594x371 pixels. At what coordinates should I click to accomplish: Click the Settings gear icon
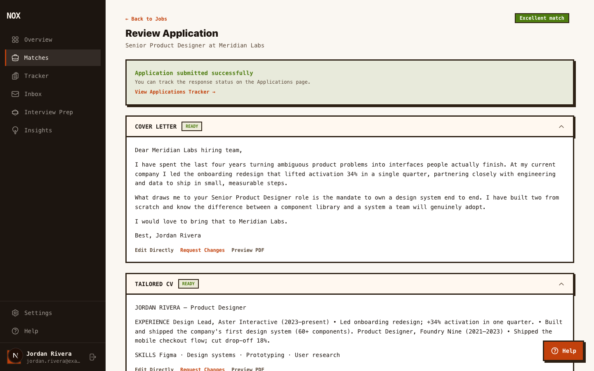click(15, 313)
